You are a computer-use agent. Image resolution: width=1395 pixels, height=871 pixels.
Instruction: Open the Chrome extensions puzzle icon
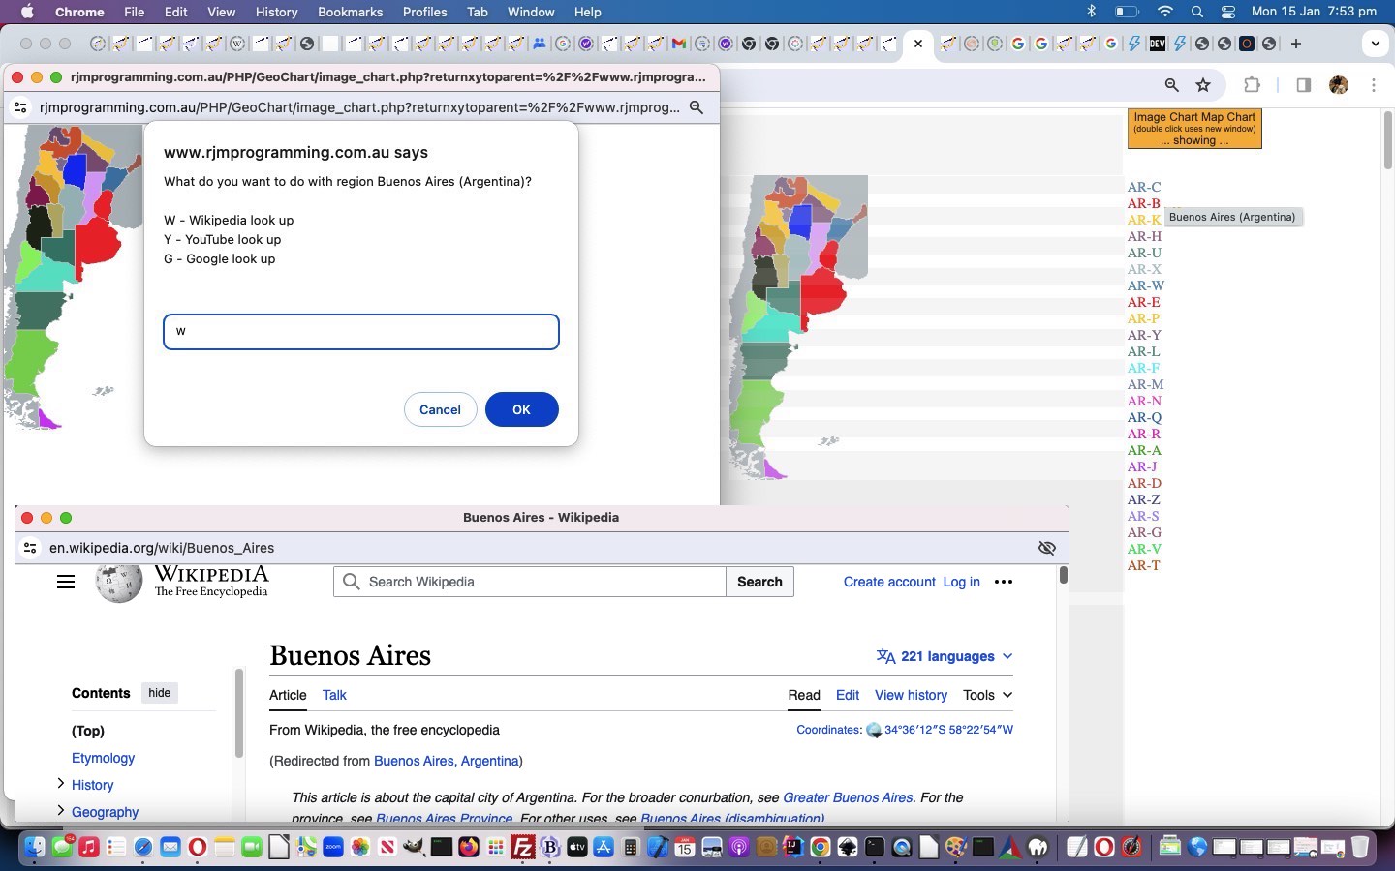pyautogui.click(x=1252, y=85)
